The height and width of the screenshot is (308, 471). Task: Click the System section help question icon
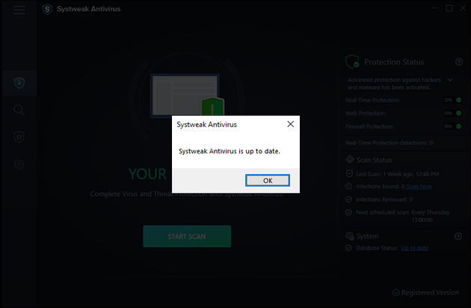pos(458,236)
